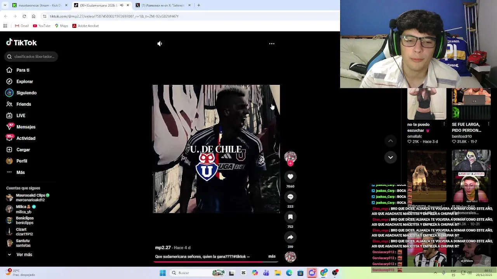Open the video comments icon
The height and width of the screenshot is (279, 497).
pyautogui.click(x=290, y=197)
